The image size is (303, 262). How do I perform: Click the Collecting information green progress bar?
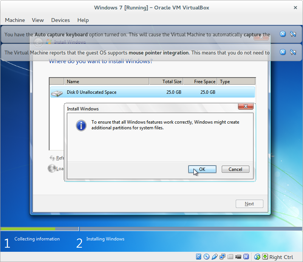click(x=28, y=229)
